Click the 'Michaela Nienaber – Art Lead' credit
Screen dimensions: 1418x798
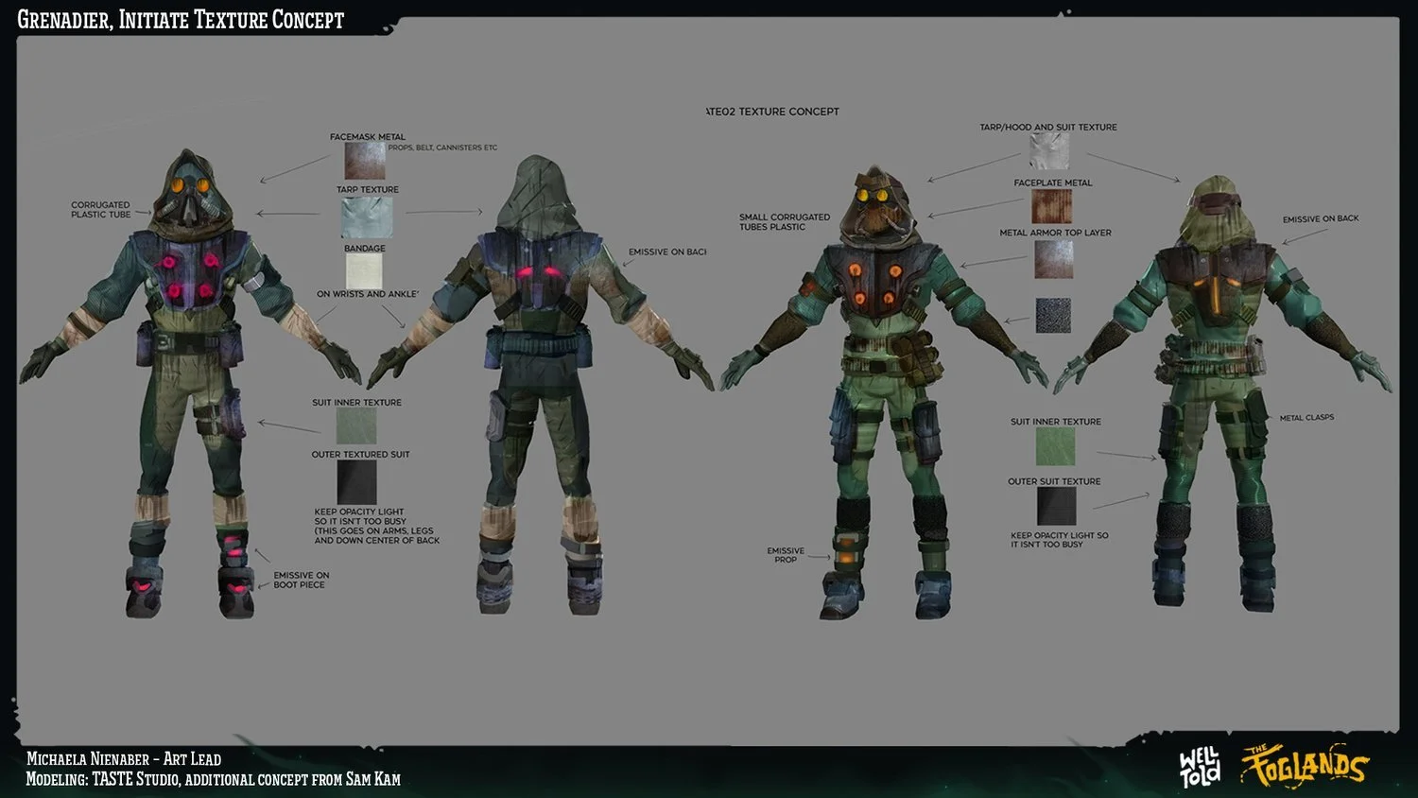[x=124, y=758]
